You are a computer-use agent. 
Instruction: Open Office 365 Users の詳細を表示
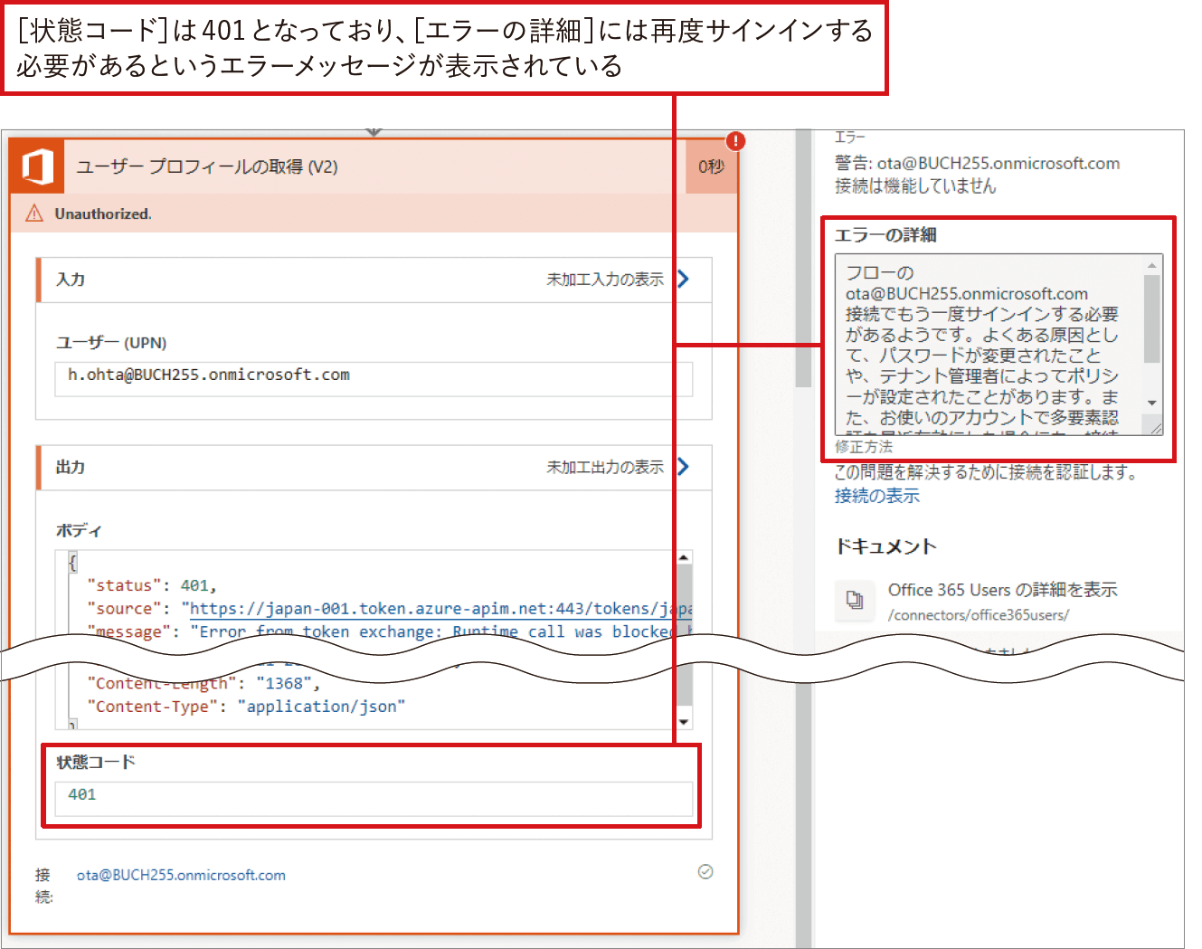point(1002,590)
